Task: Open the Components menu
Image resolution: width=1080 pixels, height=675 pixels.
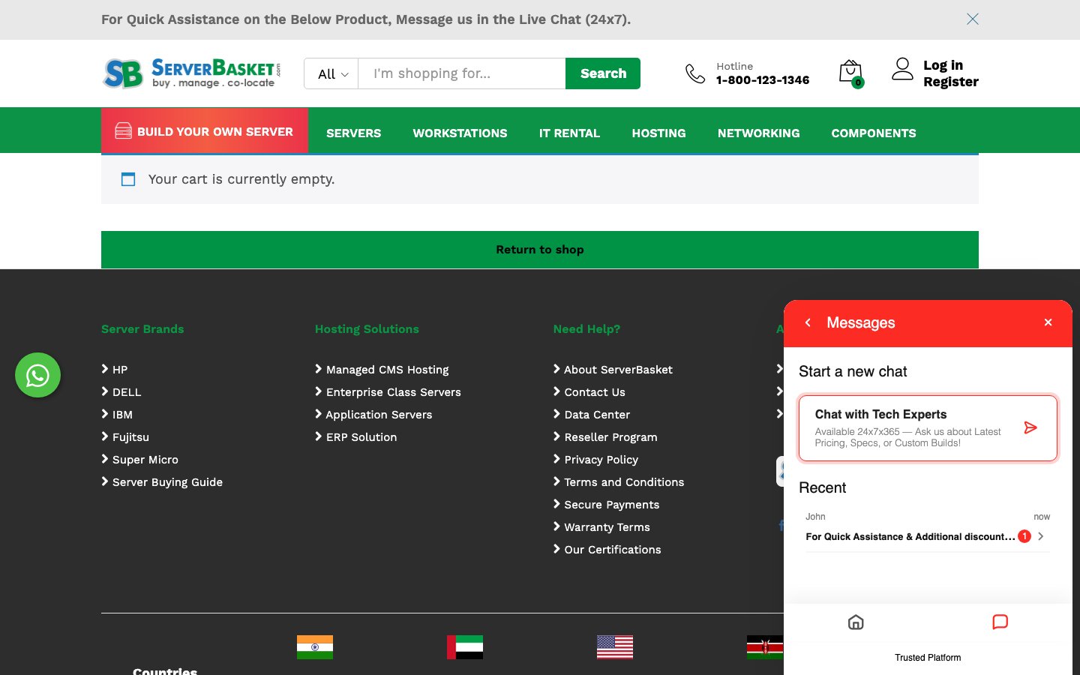Action: [x=874, y=133]
